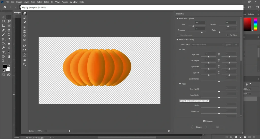Viewport: 260px width, 139px height.
Task: Select the Face tool in Liquify
Action: coord(25,55)
